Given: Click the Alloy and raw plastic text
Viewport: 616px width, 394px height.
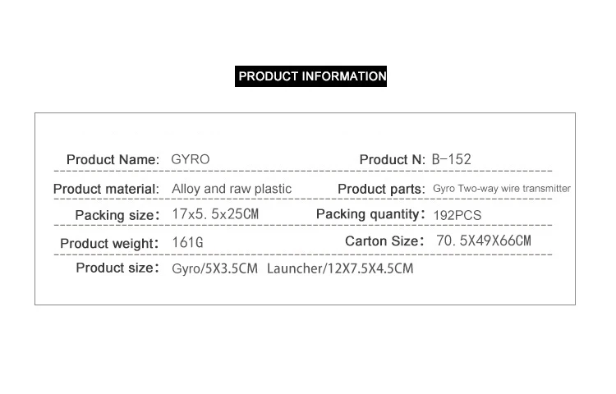Looking at the screenshot, I should [232, 189].
